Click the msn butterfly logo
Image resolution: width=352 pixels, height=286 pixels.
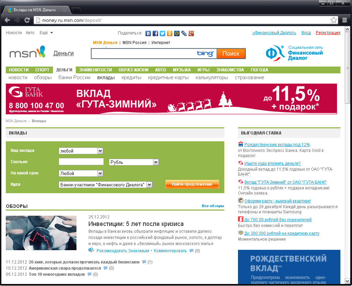tap(27, 52)
